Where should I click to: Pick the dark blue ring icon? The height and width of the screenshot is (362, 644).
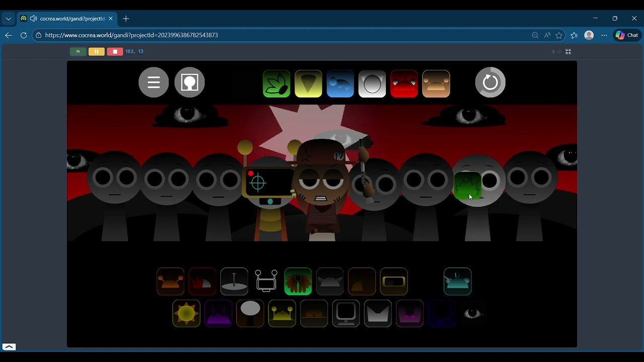[442, 313]
